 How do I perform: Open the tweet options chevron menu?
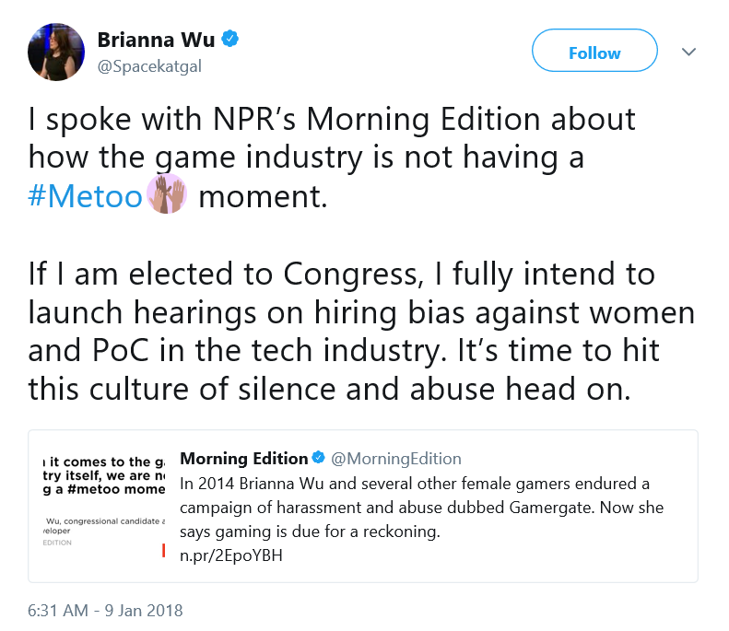(688, 52)
